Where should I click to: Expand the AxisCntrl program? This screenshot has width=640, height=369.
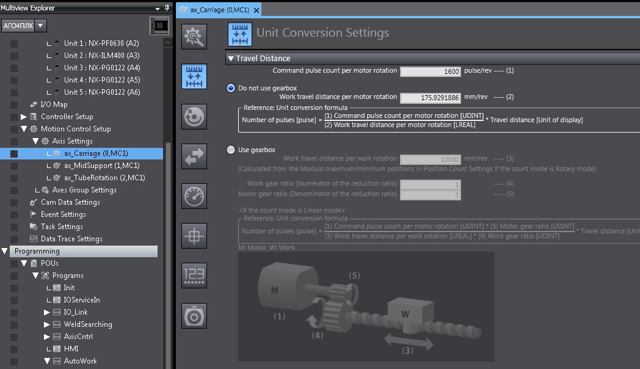(47, 337)
